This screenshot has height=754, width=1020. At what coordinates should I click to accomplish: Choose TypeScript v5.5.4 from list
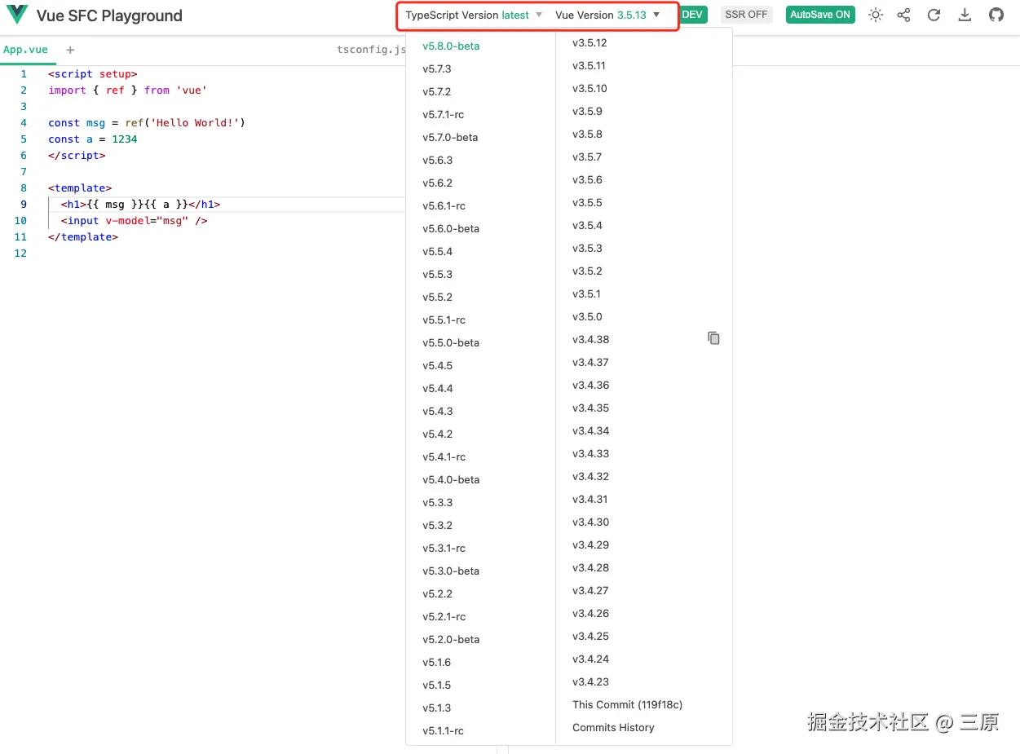438,252
